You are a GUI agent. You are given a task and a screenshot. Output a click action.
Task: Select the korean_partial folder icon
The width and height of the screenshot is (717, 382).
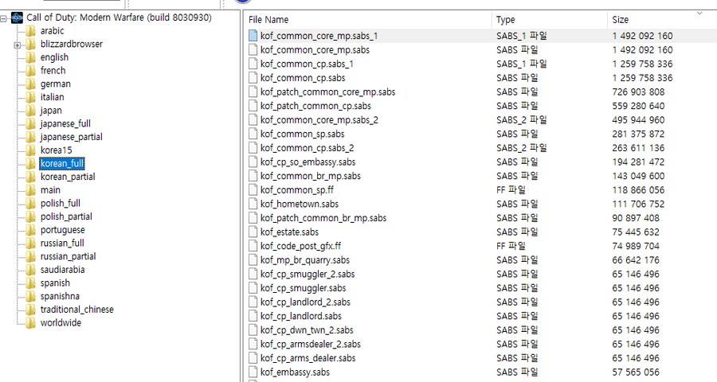click(30, 177)
